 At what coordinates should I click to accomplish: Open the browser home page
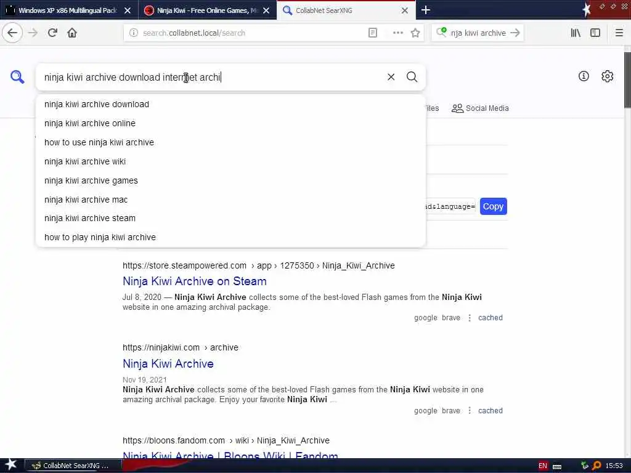72,33
